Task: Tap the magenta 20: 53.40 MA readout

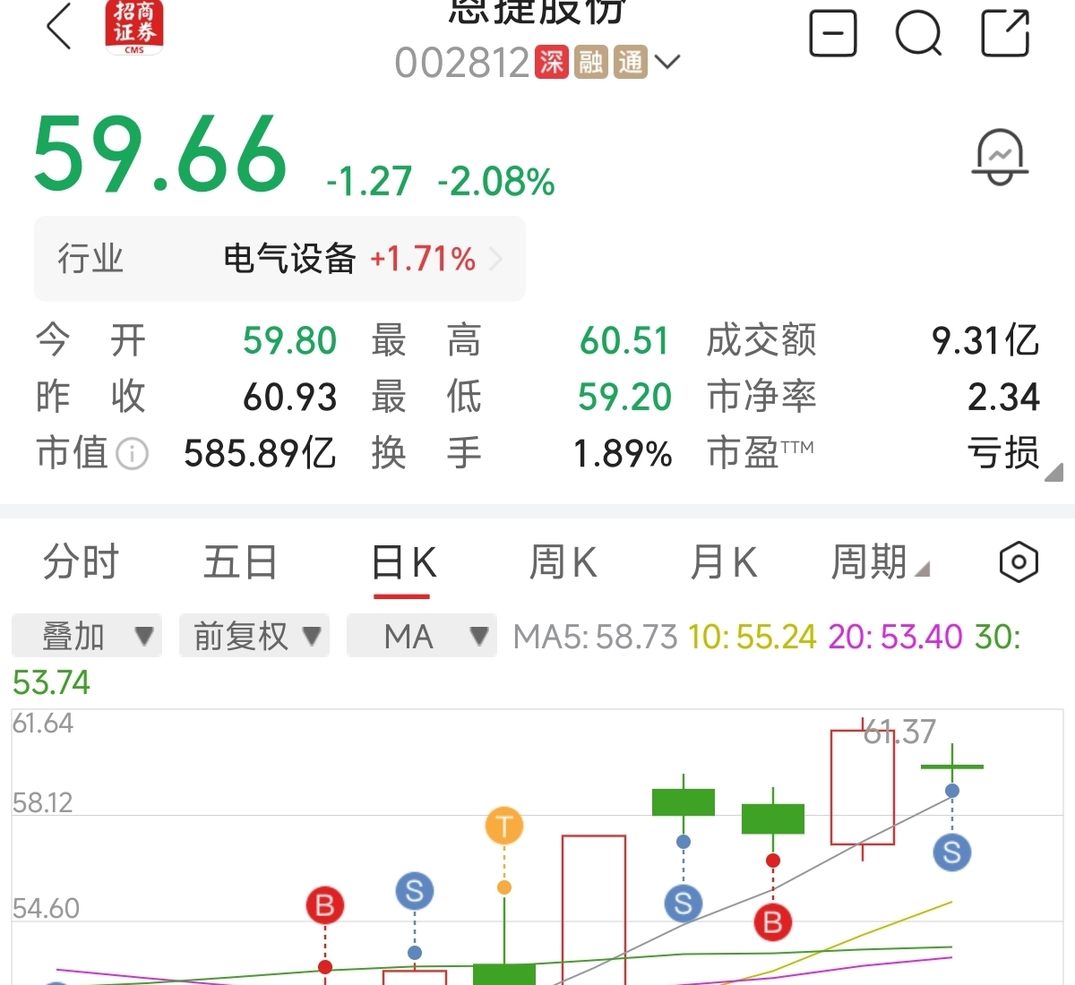Action: click(895, 637)
